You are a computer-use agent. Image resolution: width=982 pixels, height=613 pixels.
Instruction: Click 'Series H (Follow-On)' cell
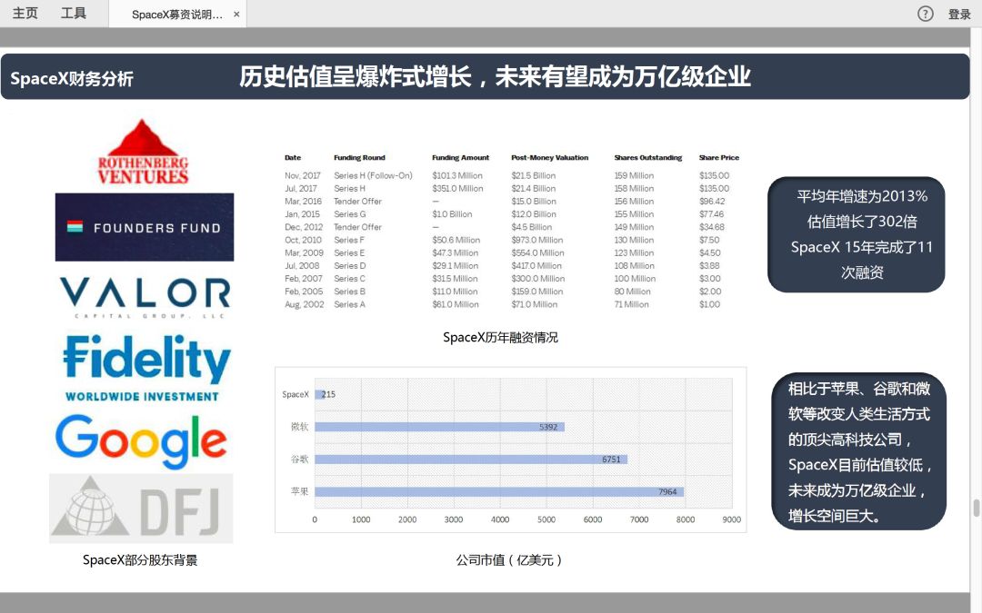click(374, 176)
